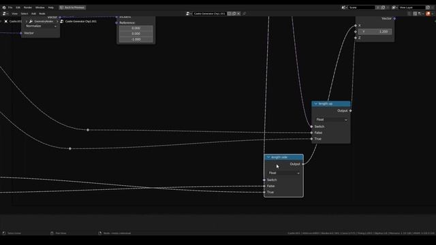Open the node editor Node menu
The height and width of the screenshot is (245, 436).
(x=42, y=14)
